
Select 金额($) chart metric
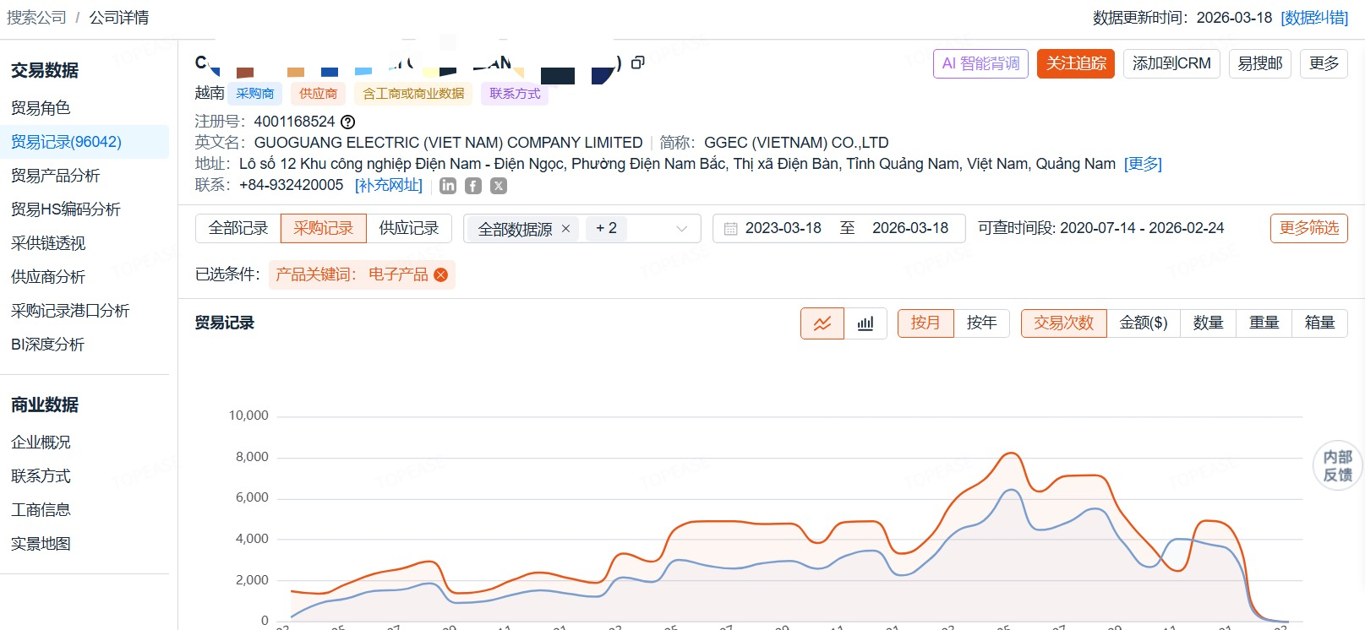coord(1143,323)
